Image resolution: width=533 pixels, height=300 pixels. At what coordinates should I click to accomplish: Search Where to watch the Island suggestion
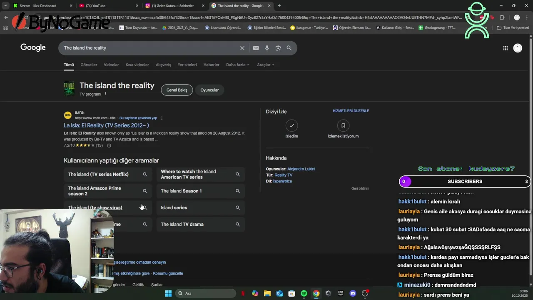201,174
